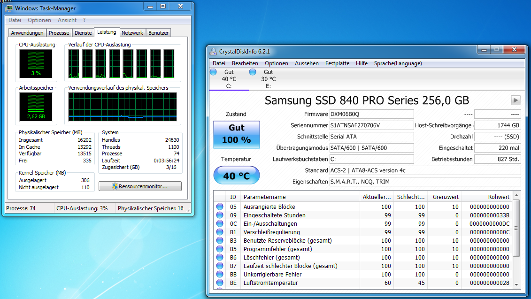Show next disk with the arrow button
The height and width of the screenshot is (299, 531).
click(516, 100)
